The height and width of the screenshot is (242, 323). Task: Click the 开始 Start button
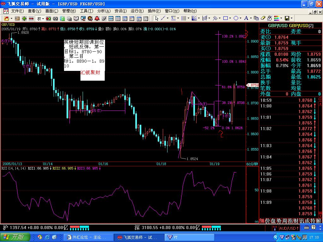[x=15, y=237]
